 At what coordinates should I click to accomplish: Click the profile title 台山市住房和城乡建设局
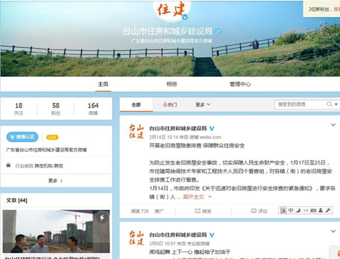[x=167, y=31]
